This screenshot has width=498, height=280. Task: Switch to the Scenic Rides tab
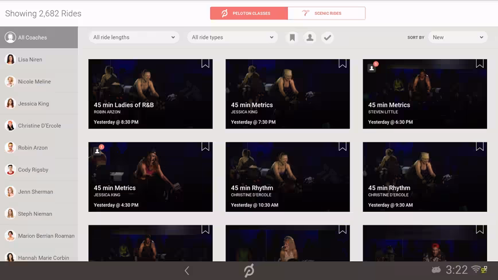[326, 13]
